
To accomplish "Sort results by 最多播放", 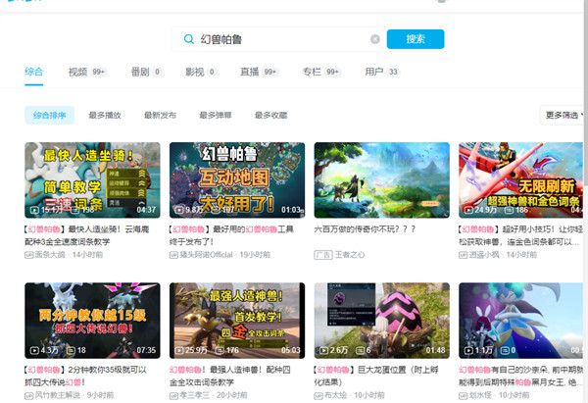I will (105, 115).
